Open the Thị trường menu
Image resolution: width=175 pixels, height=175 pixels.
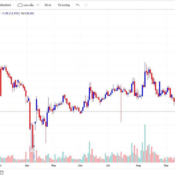[64, 5]
